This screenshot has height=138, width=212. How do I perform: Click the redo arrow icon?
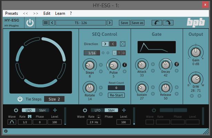[x=168, y=23]
